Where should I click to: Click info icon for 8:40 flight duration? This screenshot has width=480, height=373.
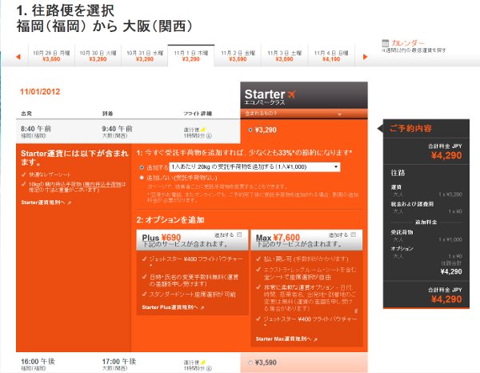(209, 135)
